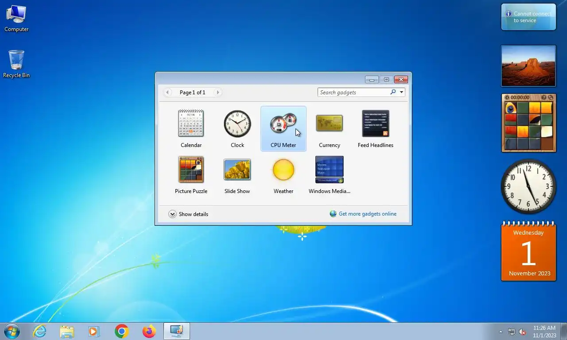The width and height of the screenshot is (567, 340).
Task: Click the Gadget Gallery taskbar button
Action: click(177, 331)
